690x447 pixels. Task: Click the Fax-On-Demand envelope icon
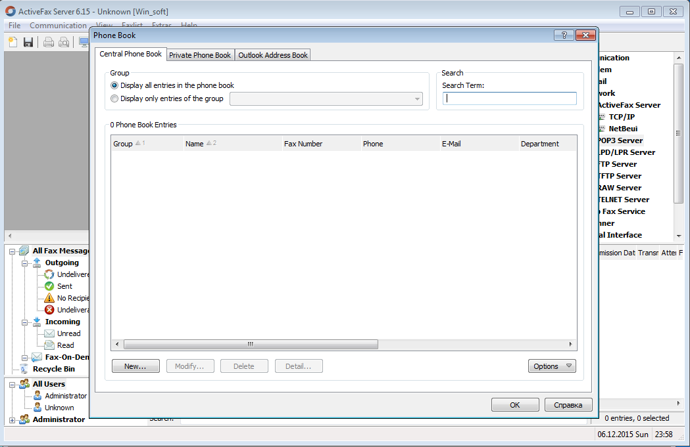click(x=37, y=358)
